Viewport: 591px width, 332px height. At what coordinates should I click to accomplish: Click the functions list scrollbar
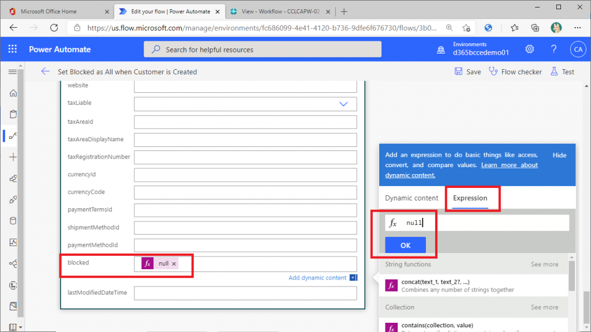pos(572,276)
